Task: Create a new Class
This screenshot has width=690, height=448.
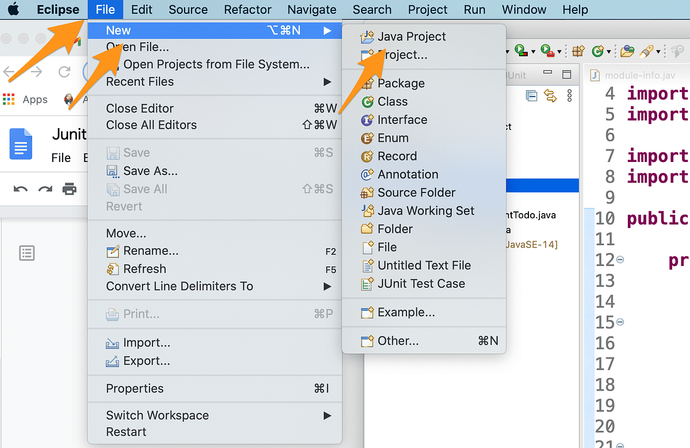Action: (x=392, y=102)
